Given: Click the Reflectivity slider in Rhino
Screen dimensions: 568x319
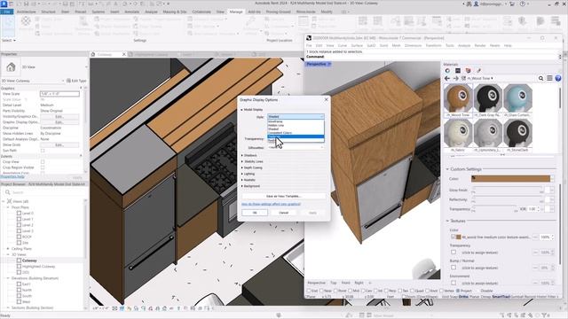Looking at the screenshot, I should click(x=508, y=199).
